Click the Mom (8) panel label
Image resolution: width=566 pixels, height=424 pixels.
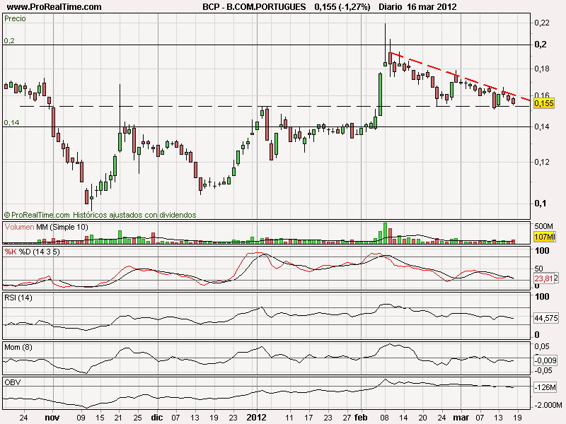18,347
